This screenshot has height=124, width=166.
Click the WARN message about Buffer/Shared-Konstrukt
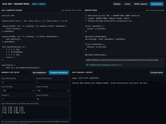coord(124,60)
